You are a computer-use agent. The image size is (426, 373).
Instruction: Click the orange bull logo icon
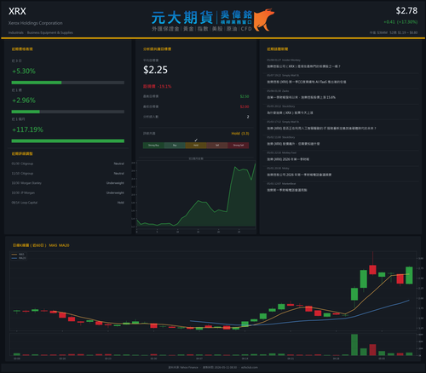(264, 20)
